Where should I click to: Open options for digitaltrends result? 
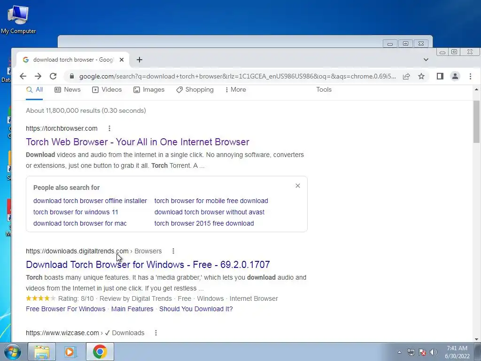point(173,251)
